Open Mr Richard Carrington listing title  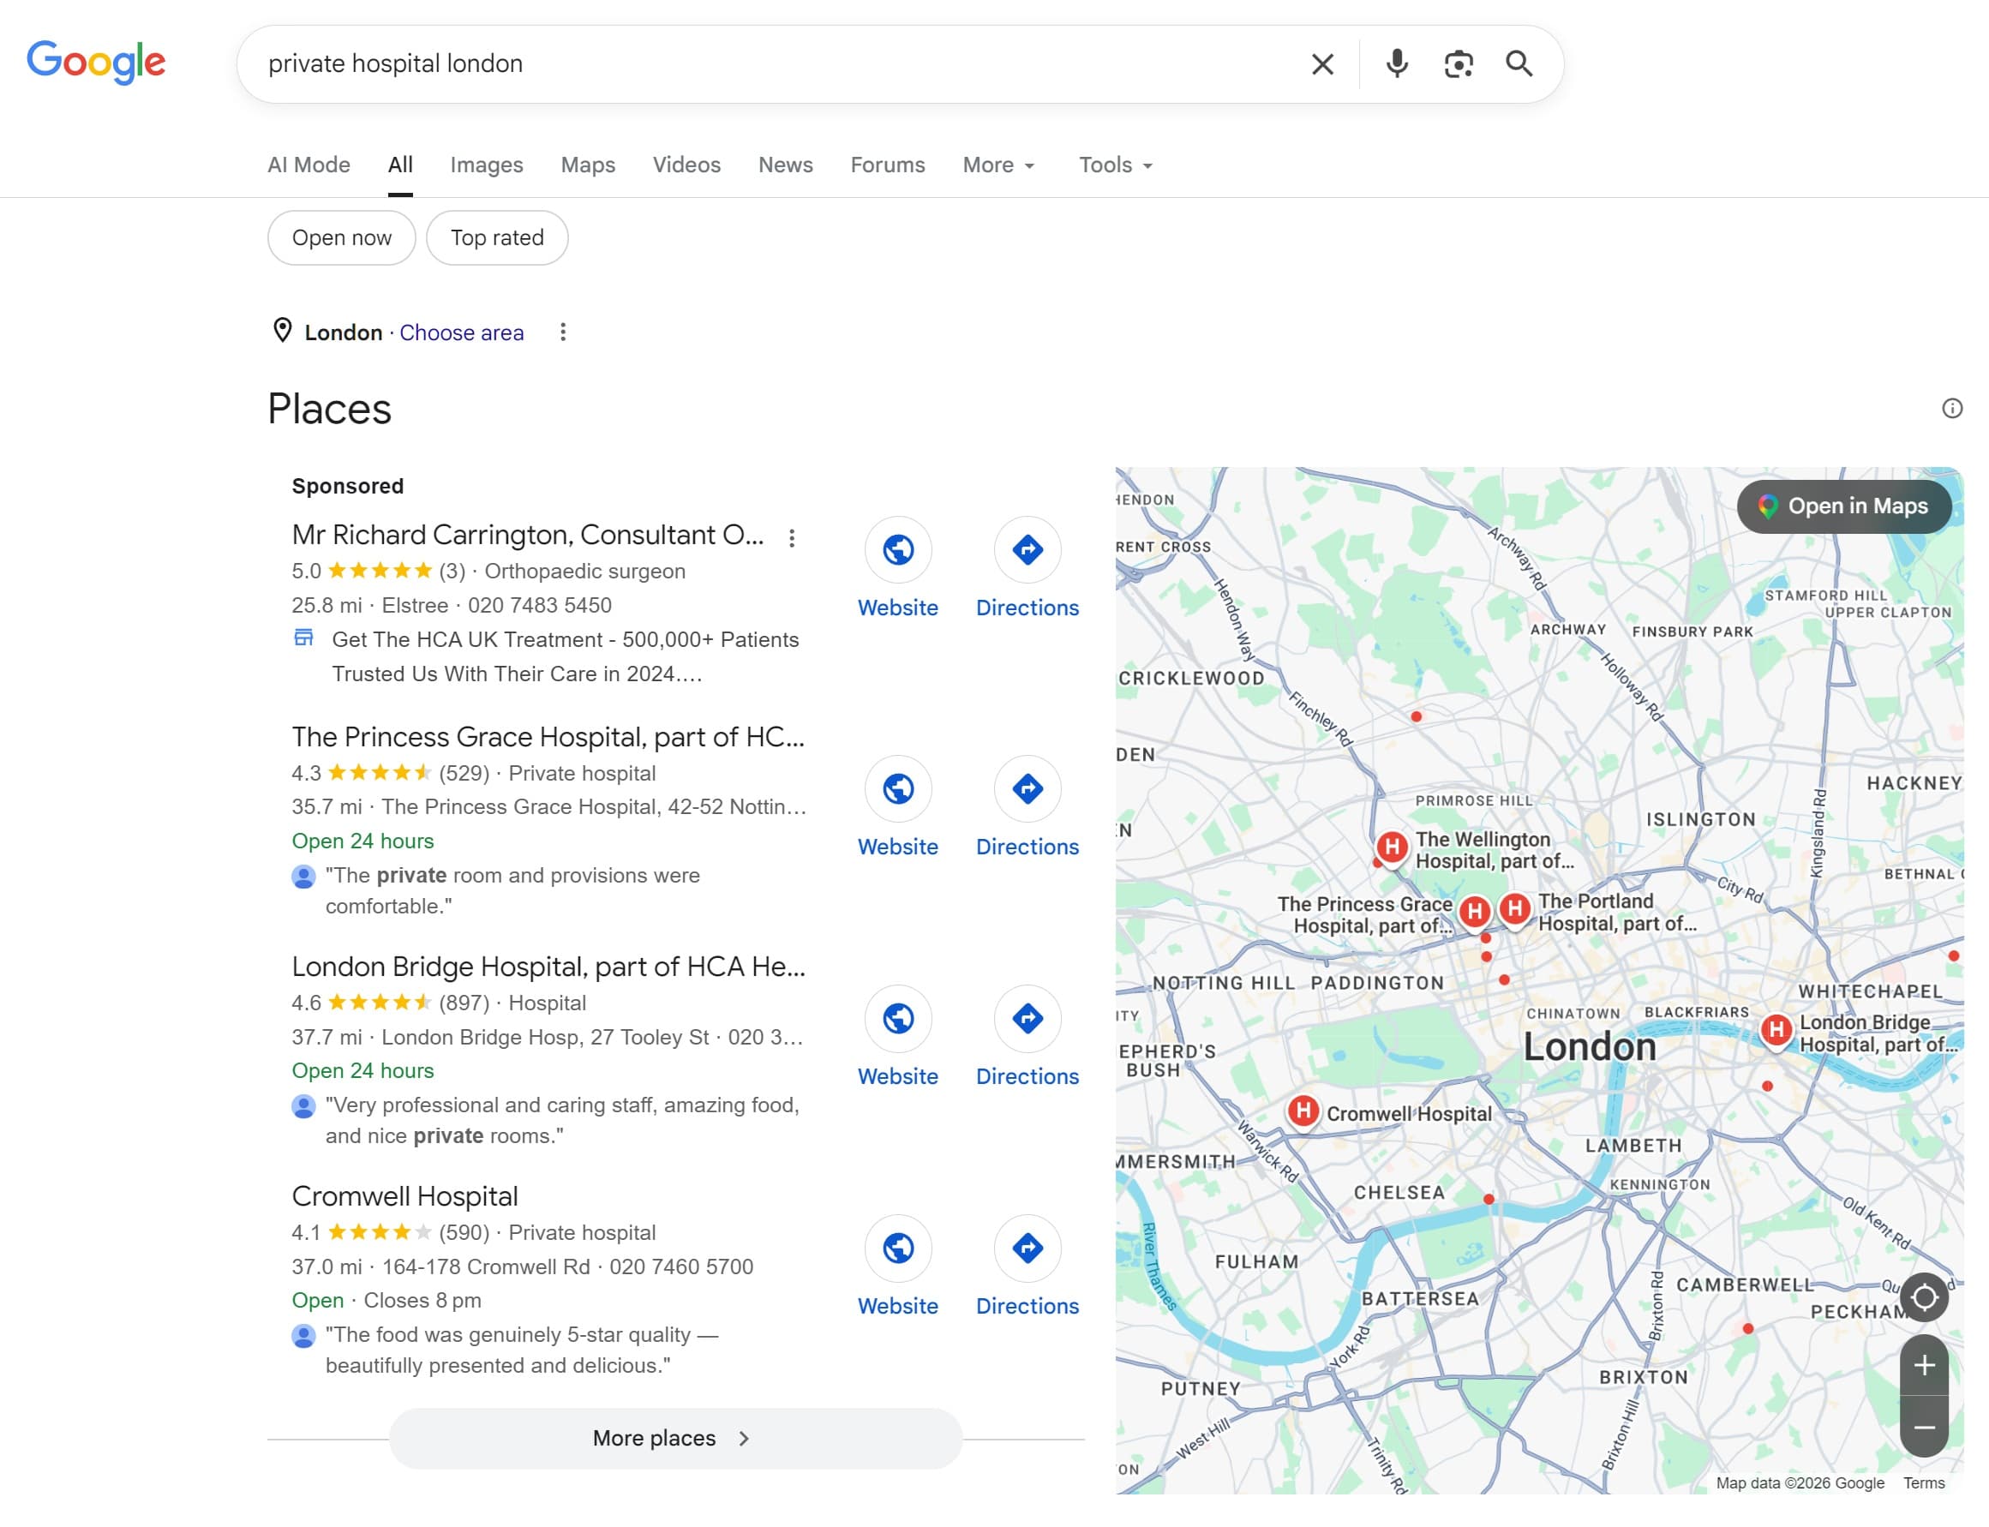pyautogui.click(x=527, y=535)
